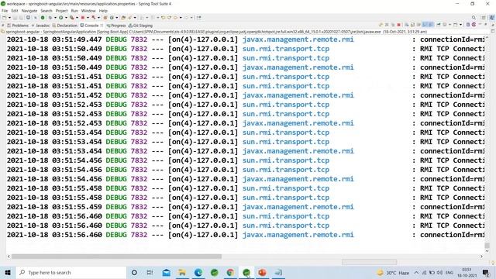Image resolution: width=496 pixels, height=279 pixels.
Task: Open the Help menu
Action: coord(103,11)
